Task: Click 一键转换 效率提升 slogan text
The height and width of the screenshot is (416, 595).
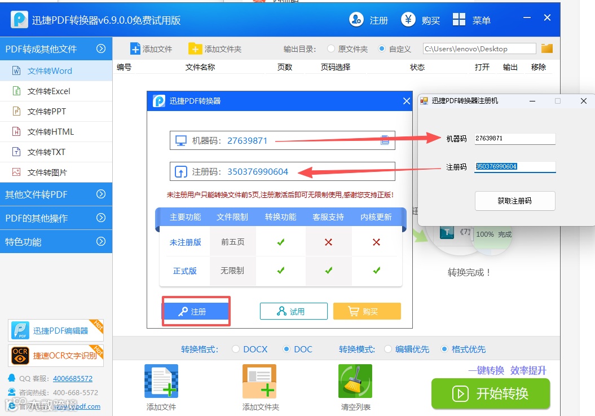Action: 507,370
